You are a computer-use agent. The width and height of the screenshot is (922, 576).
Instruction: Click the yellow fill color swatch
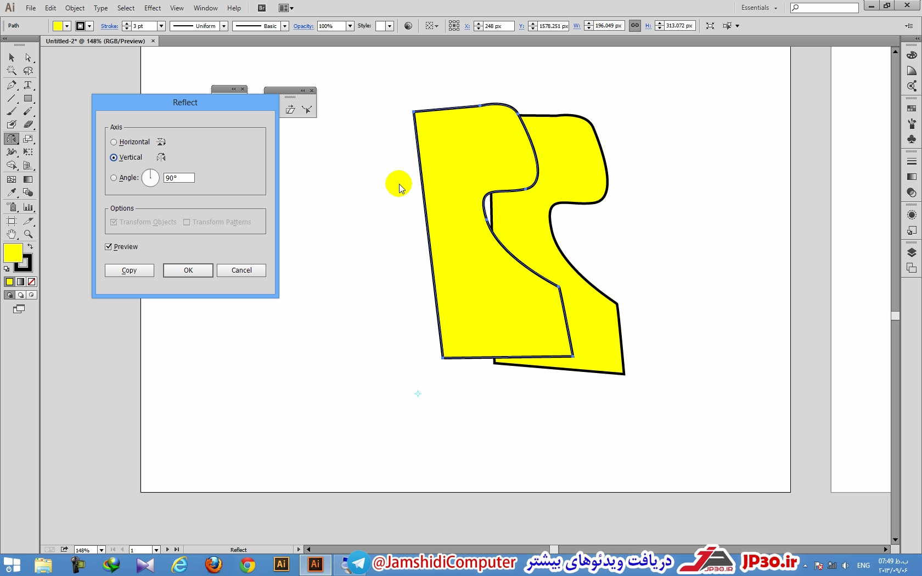click(x=13, y=253)
